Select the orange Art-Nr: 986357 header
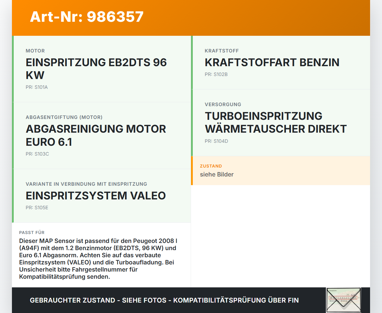Viewport: 382px width, 313px height. (87, 17)
